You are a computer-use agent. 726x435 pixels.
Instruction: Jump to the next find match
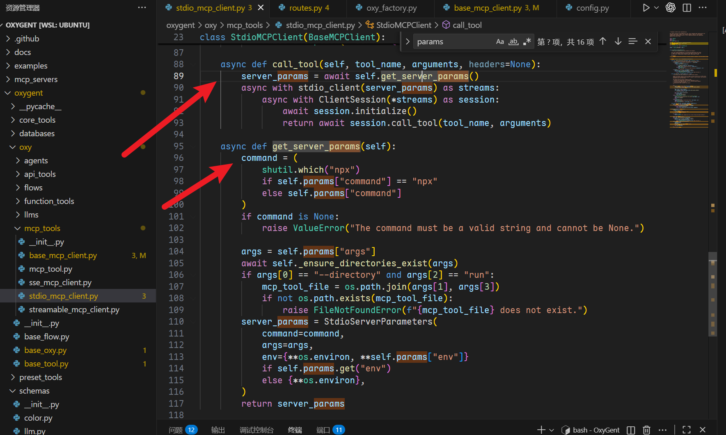tap(618, 41)
